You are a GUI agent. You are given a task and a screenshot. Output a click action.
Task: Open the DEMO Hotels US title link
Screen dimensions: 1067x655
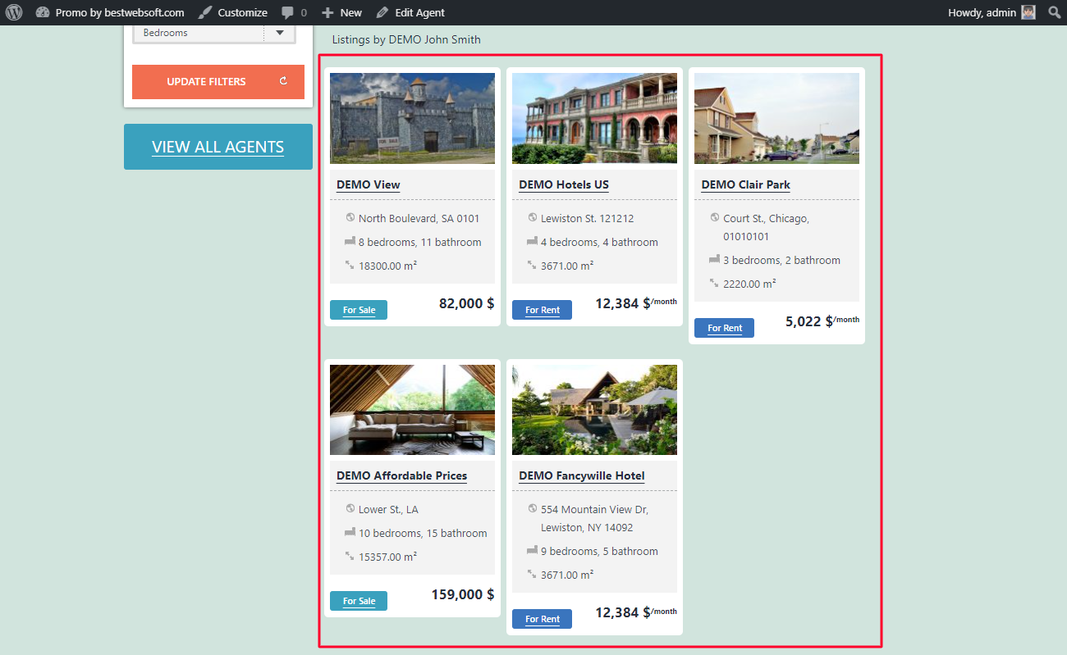pyautogui.click(x=564, y=184)
